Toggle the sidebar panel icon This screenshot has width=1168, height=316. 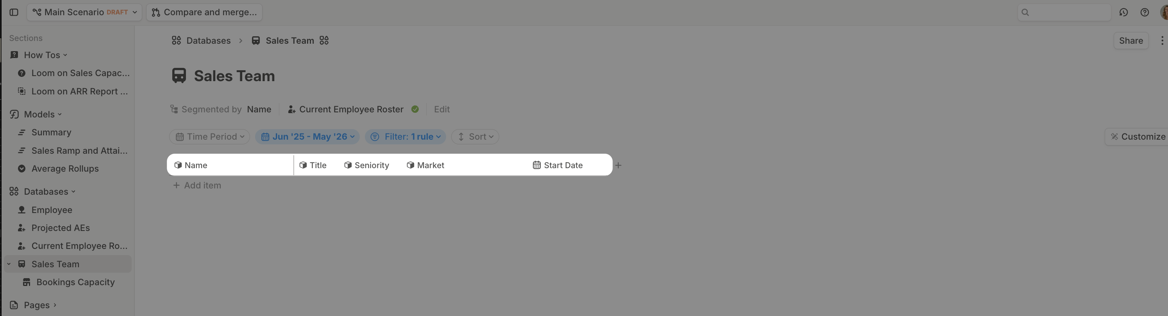tap(14, 12)
